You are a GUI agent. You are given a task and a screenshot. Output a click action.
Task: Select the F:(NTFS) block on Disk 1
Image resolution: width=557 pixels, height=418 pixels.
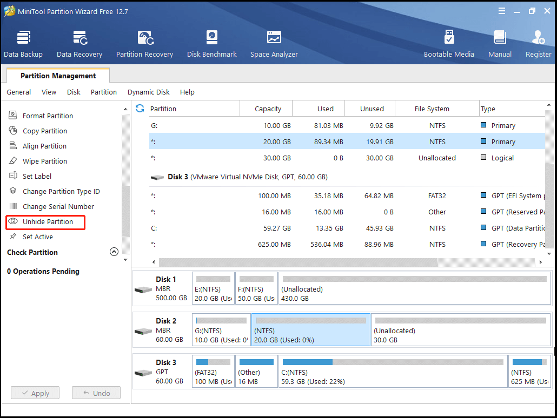pyautogui.click(x=256, y=288)
